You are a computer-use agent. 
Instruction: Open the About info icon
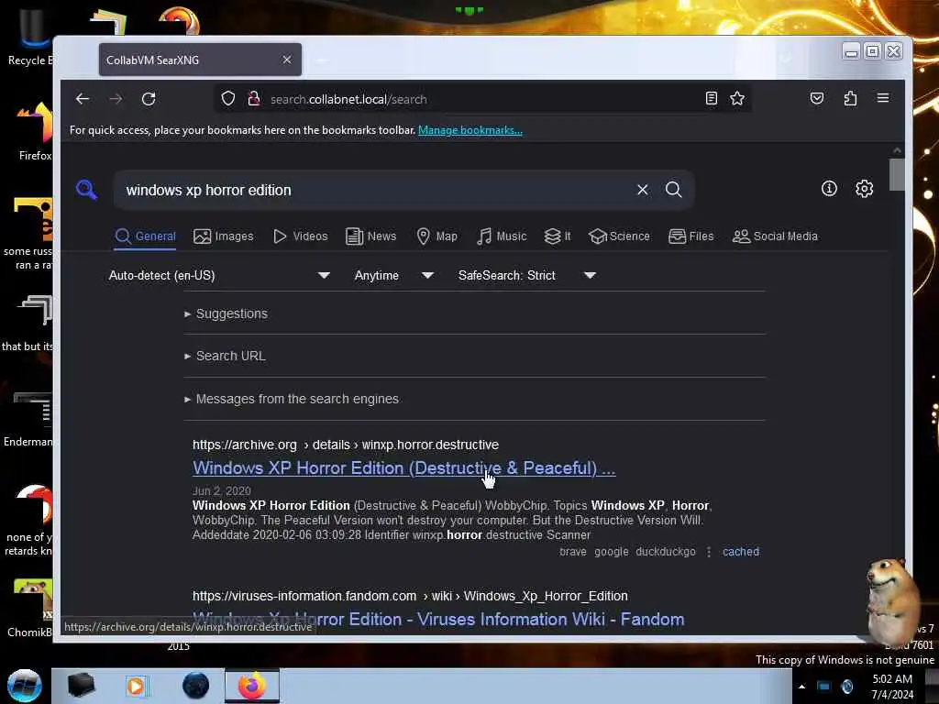coord(829,189)
